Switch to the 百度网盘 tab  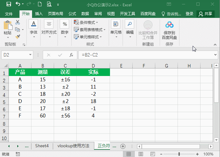(148, 14)
